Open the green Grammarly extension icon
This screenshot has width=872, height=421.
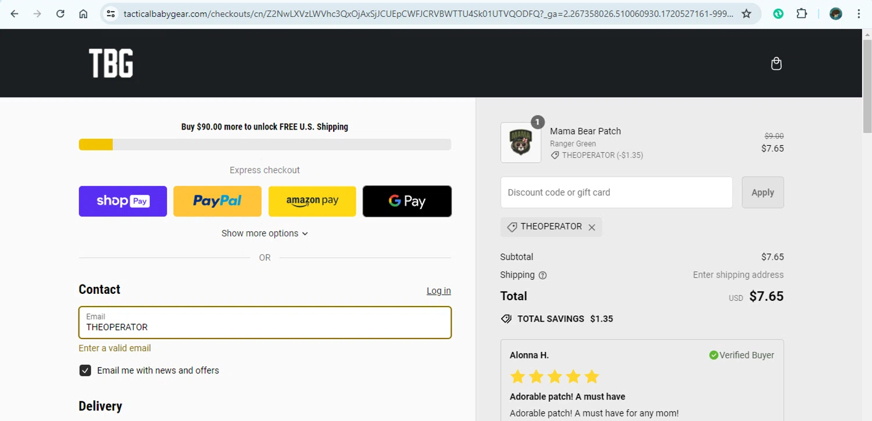[x=778, y=13]
